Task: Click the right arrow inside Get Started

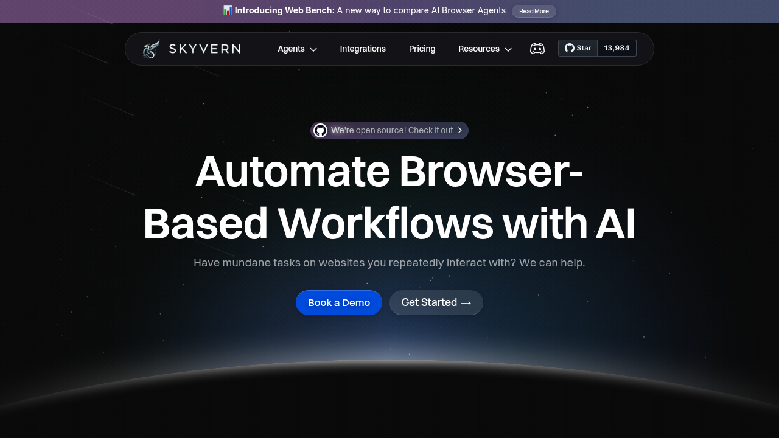Action: [466, 302]
